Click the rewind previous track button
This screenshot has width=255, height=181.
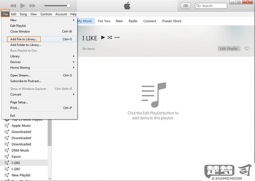[x=13, y=6]
